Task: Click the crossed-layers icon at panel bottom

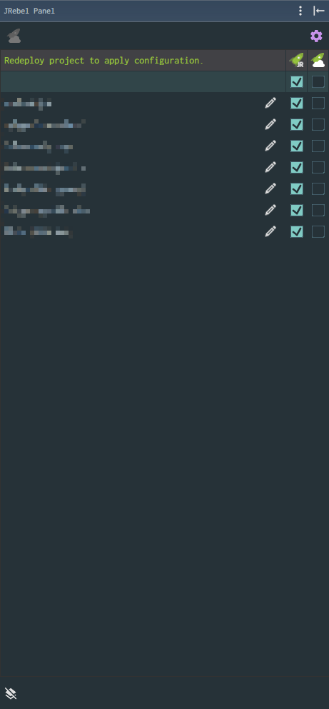Action: [11, 693]
